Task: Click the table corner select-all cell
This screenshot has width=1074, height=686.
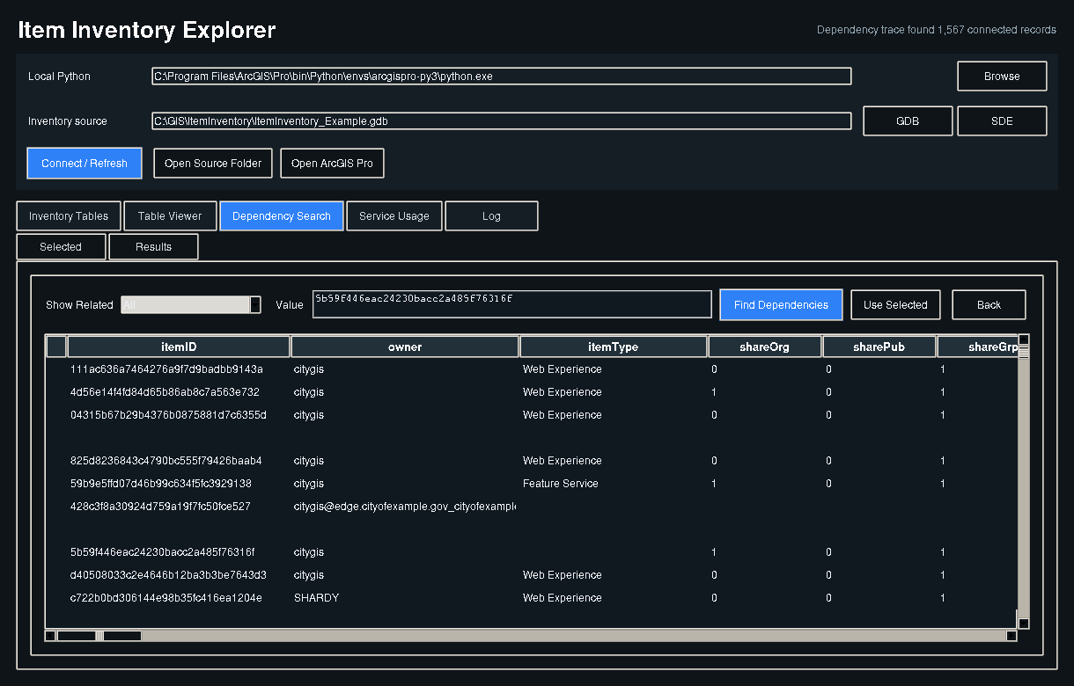Action: click(x=56, y=347)
